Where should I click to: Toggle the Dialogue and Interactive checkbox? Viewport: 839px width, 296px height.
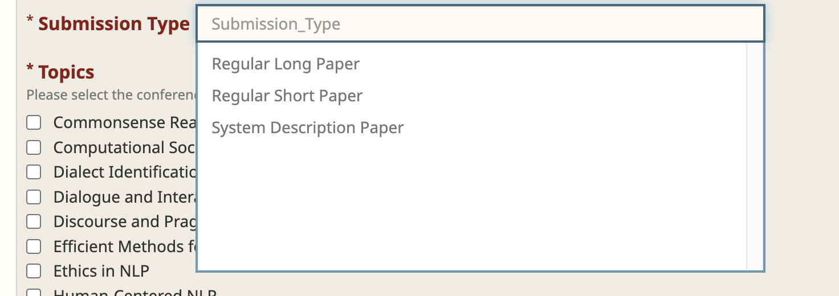click(x=34, y=197)
